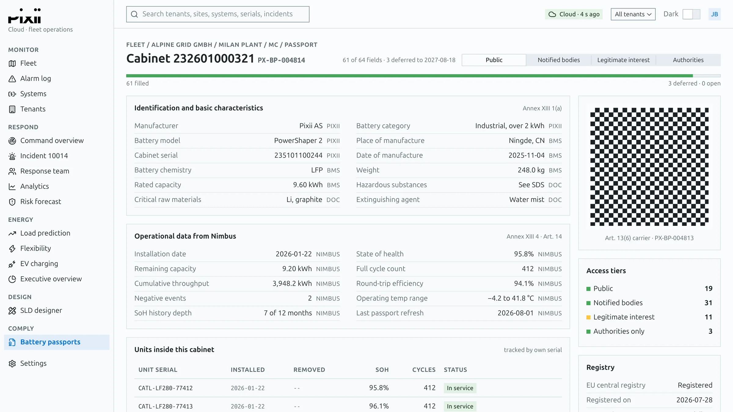
Task: Click Legitimate interest yellow swatch
Action: (x=588, y=317)
